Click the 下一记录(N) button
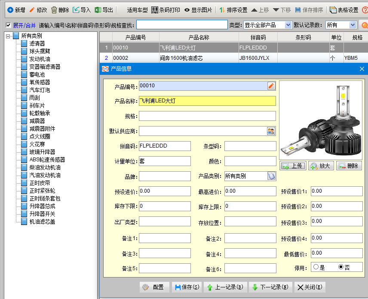The image size is (368, 299). (270, 287)
